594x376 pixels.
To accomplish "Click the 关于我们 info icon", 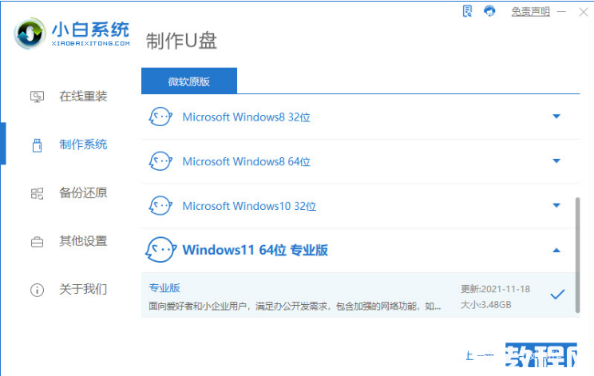I will click(x=37, y=290).
